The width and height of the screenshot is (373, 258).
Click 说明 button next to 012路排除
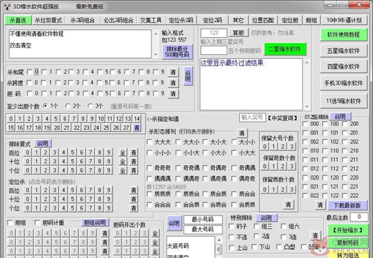340,116
